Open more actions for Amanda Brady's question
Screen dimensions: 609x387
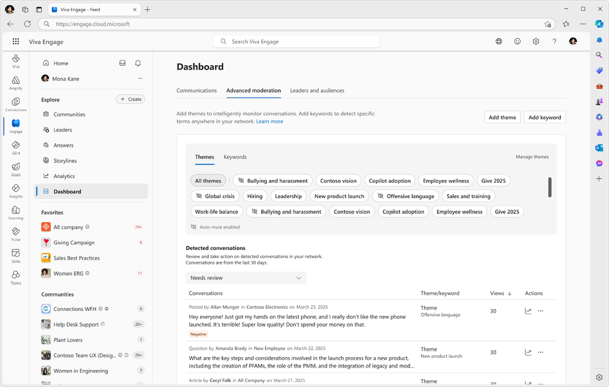(x=541, y=352)
